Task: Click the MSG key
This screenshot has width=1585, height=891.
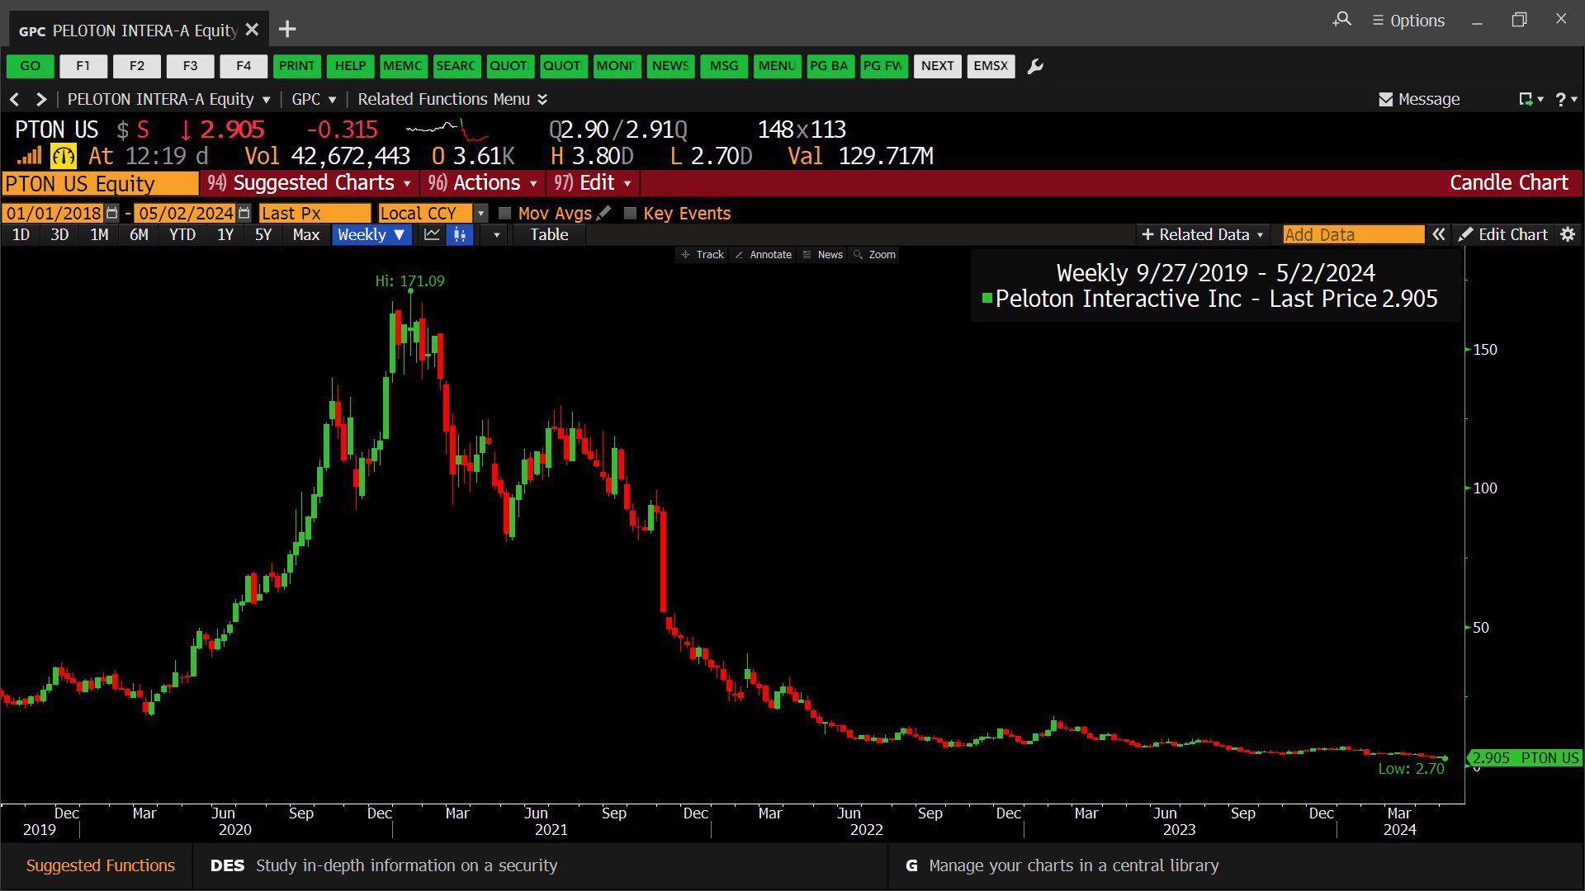Action: click(x=724, y=66)
